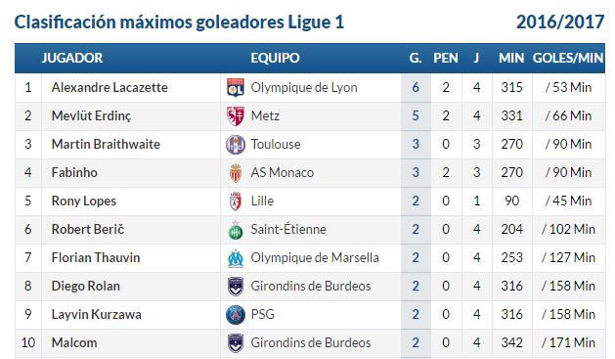Click the JUGADOR column header
Viewport: 615px width, 359px height.
pos(72,58)
